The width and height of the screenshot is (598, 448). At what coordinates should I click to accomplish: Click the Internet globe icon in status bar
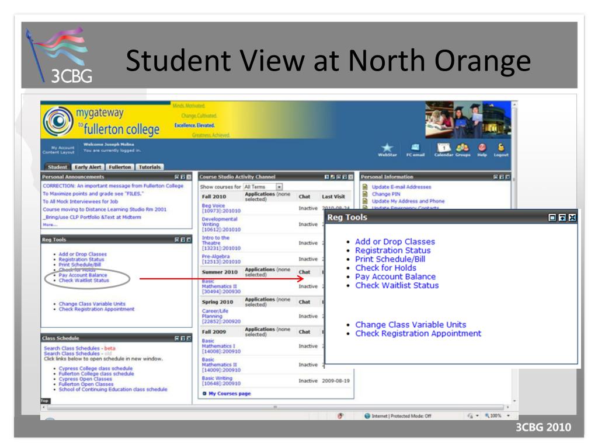coord(367,416)
